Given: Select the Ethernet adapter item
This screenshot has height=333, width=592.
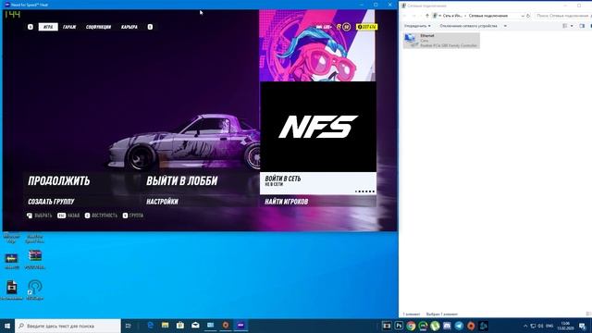Looking at the screenshot, I should point(441,41).
